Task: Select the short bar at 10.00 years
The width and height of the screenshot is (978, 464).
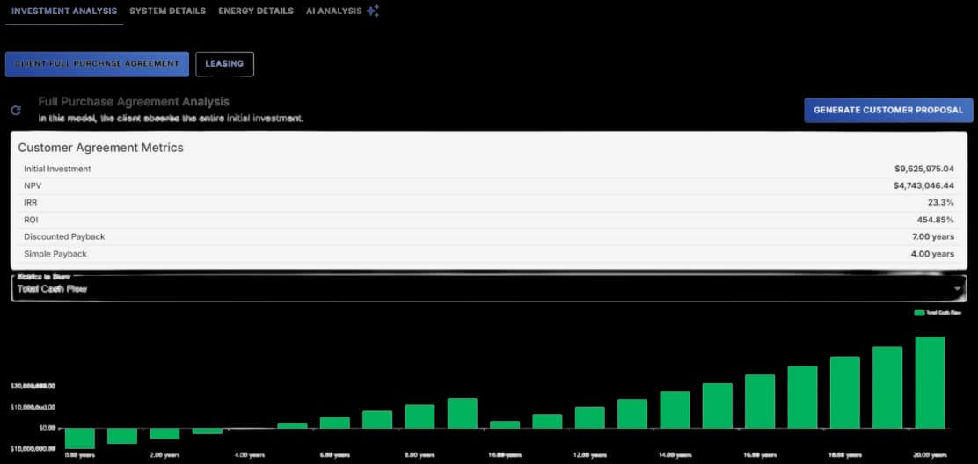Action: [505, 424]
